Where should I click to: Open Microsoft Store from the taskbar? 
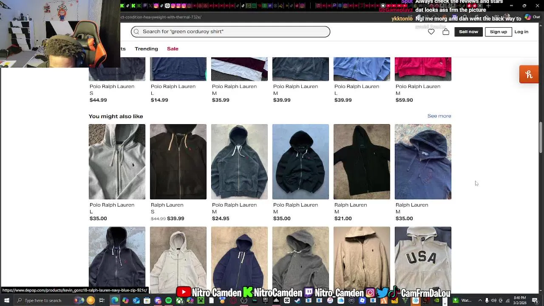[x=147, y=300]
